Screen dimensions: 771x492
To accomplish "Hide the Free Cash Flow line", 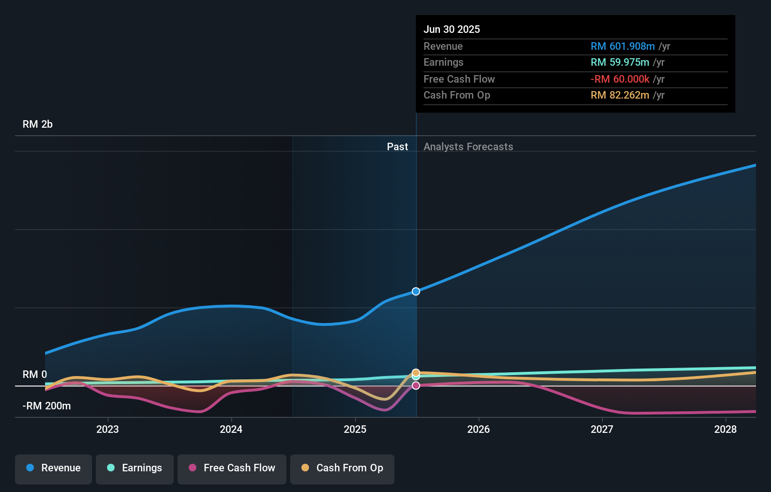I will [231, 469].
